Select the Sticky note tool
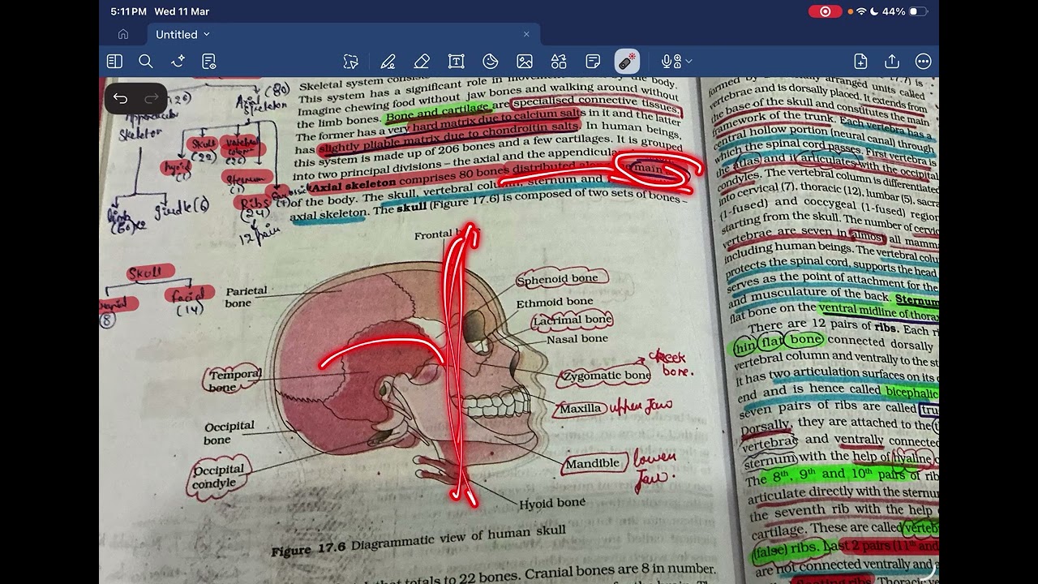The image size is (1038, 584). click(593, 62)
